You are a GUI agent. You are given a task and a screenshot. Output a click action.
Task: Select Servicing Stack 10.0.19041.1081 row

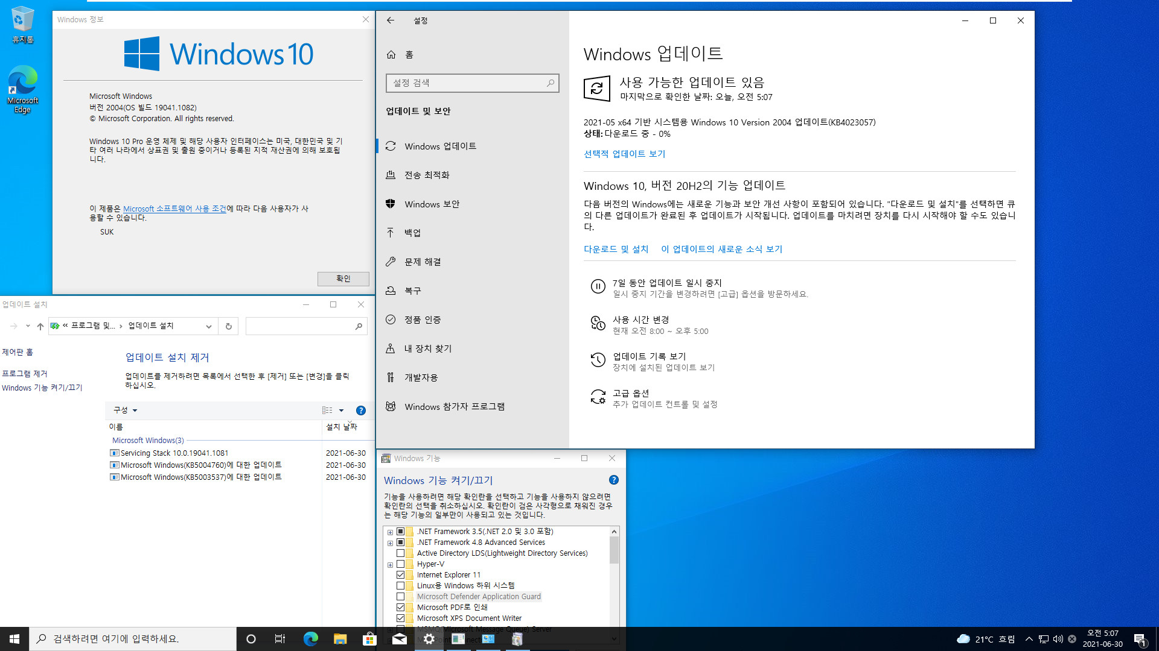[x=238, y=453]
